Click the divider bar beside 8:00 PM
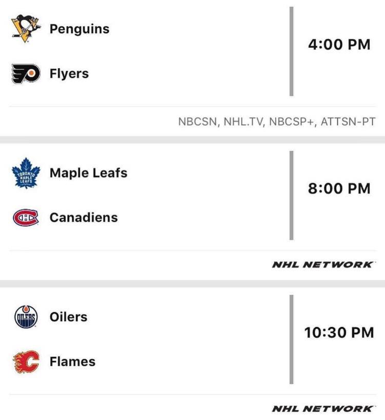 click(291, 195)
